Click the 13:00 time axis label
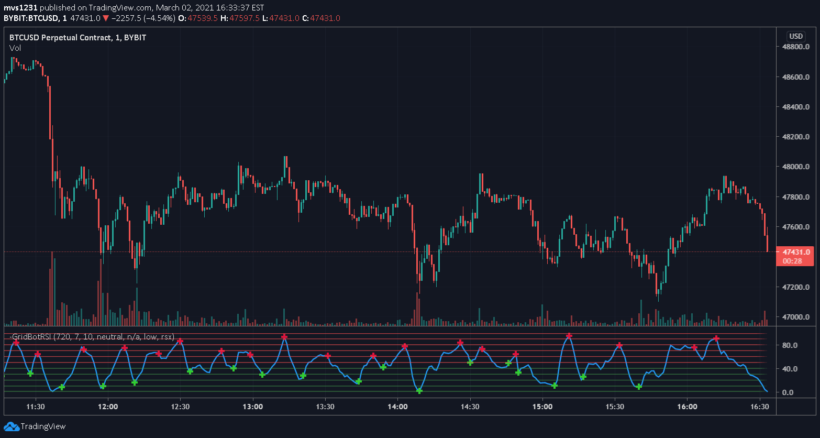Image resolution: width=820 pixels, height=438 pixels. [x=252, y=406]
